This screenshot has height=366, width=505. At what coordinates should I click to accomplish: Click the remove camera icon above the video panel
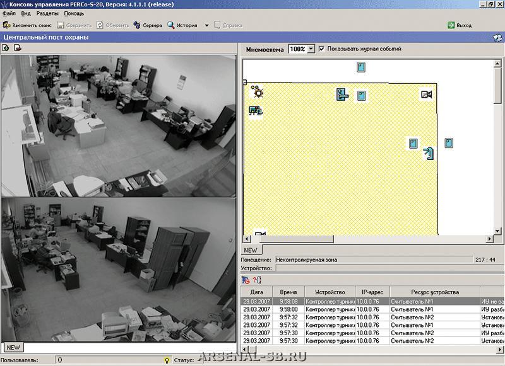pos(18,48)
